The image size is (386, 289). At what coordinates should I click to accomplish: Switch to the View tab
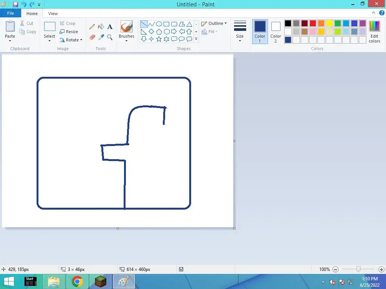click(53, 14)
